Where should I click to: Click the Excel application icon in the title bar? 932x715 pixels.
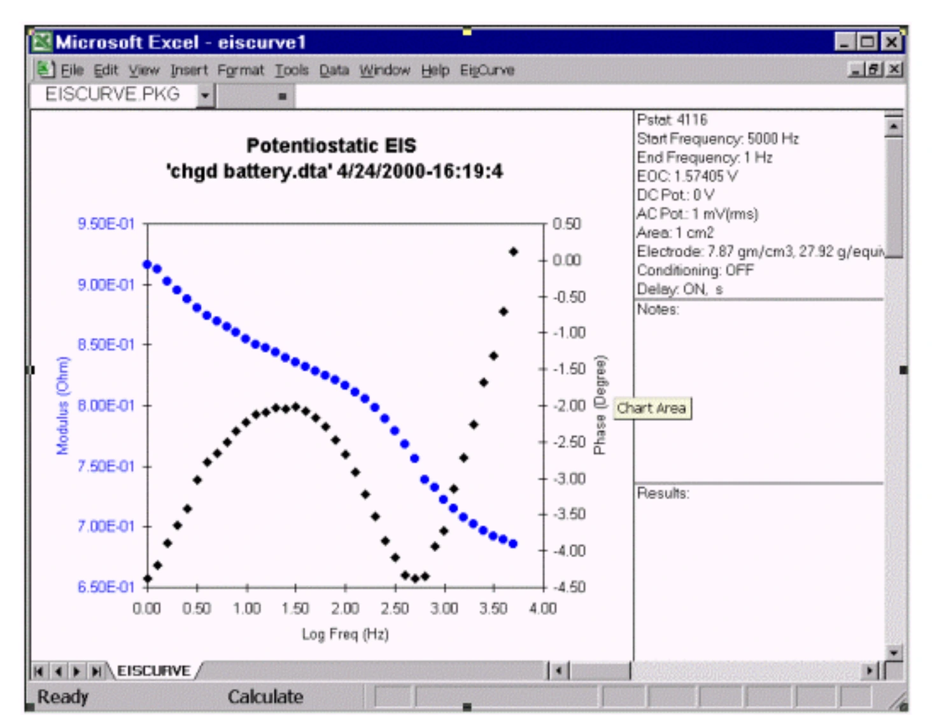[x=43, y=42]
